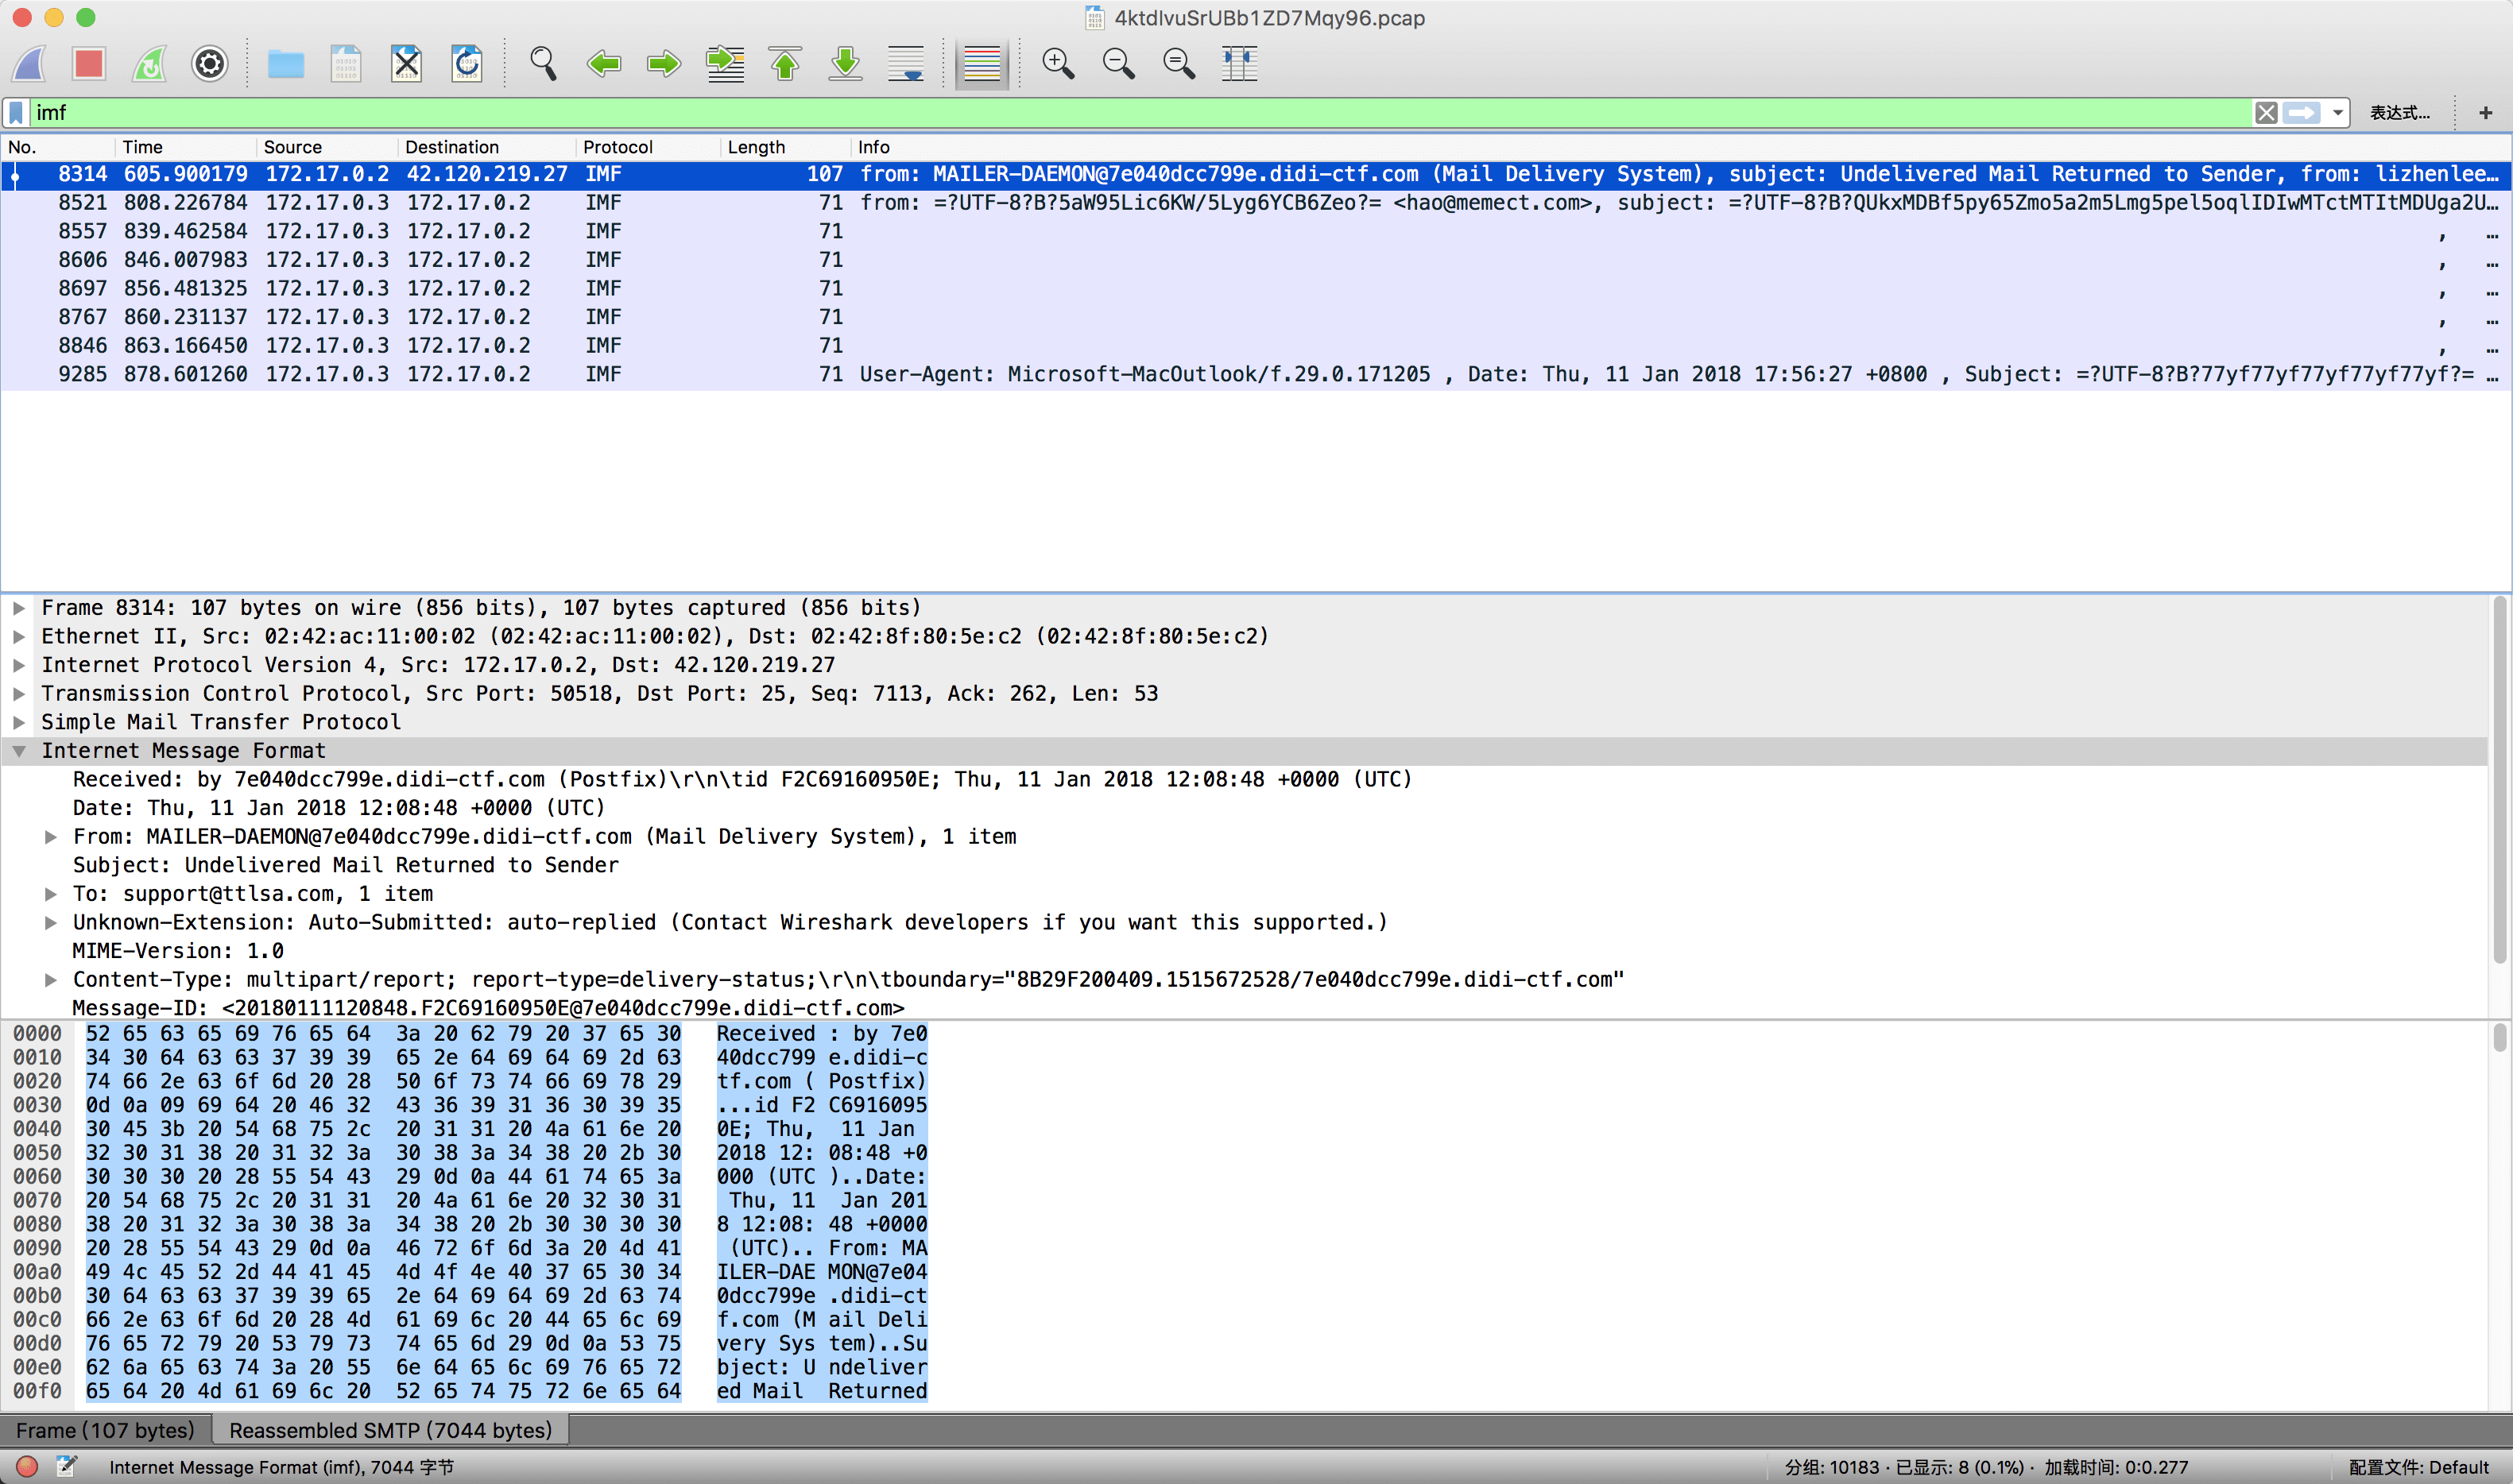The image size is (2513, 1484).
Task: Open capture options gear icon
Action: [x=209, y=64]
